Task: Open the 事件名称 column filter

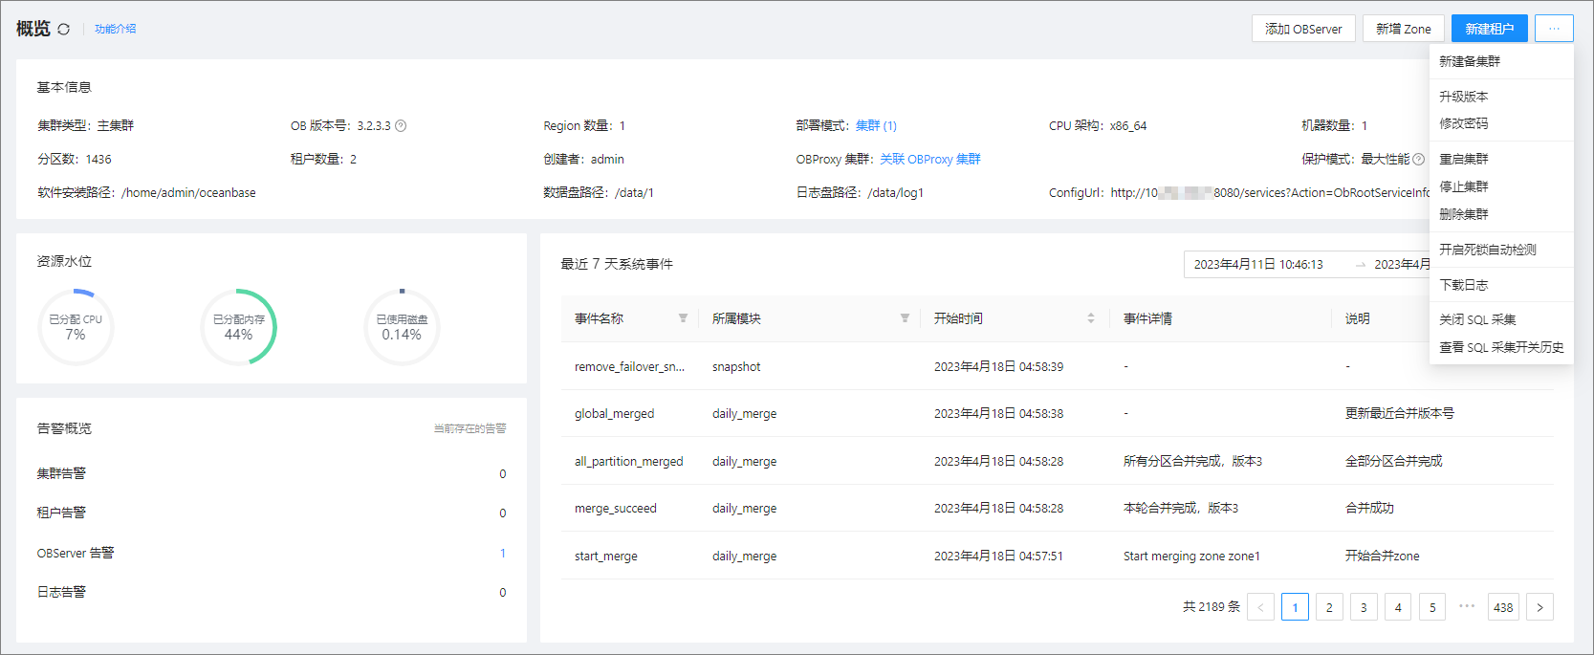Action: 683,318
